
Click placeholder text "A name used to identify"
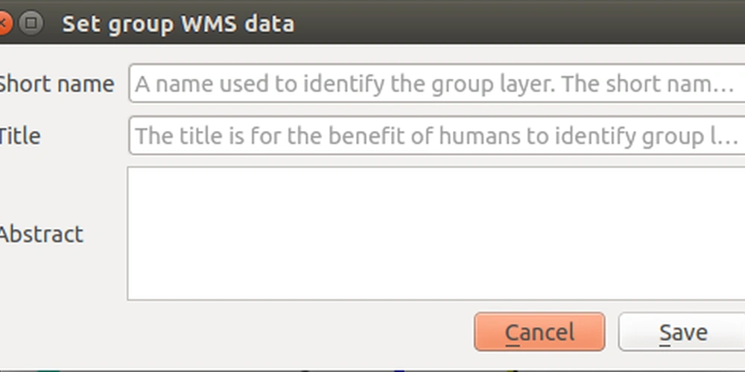click(x=260, y=84)
